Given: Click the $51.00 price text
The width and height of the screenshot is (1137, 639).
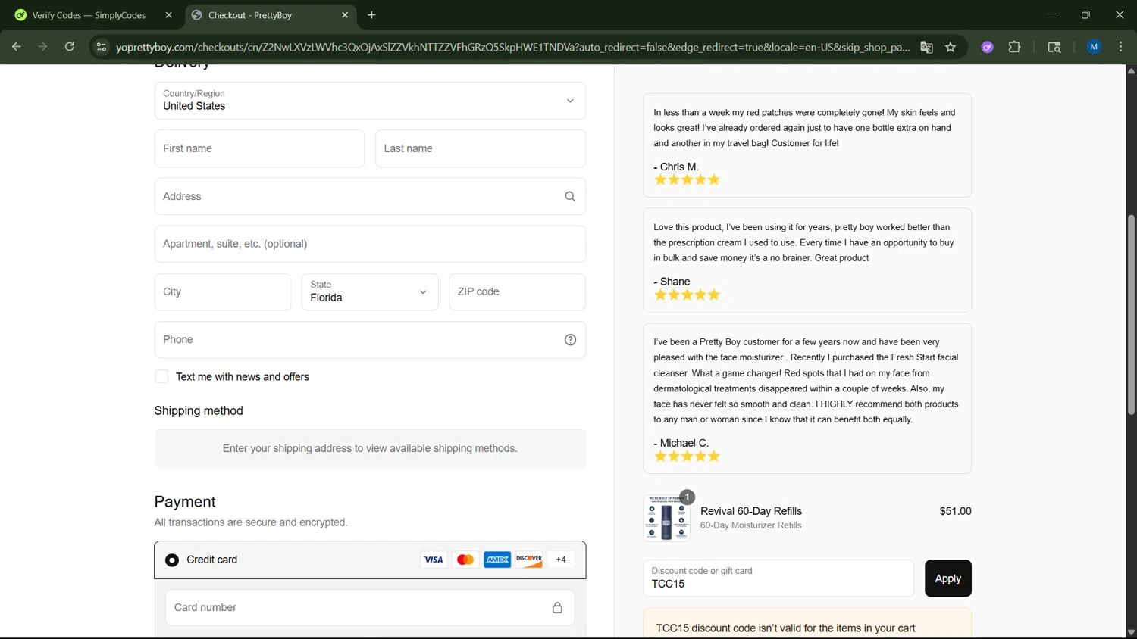Looking at the screenshot, I should pyautogui.click(x=955, y=511).
